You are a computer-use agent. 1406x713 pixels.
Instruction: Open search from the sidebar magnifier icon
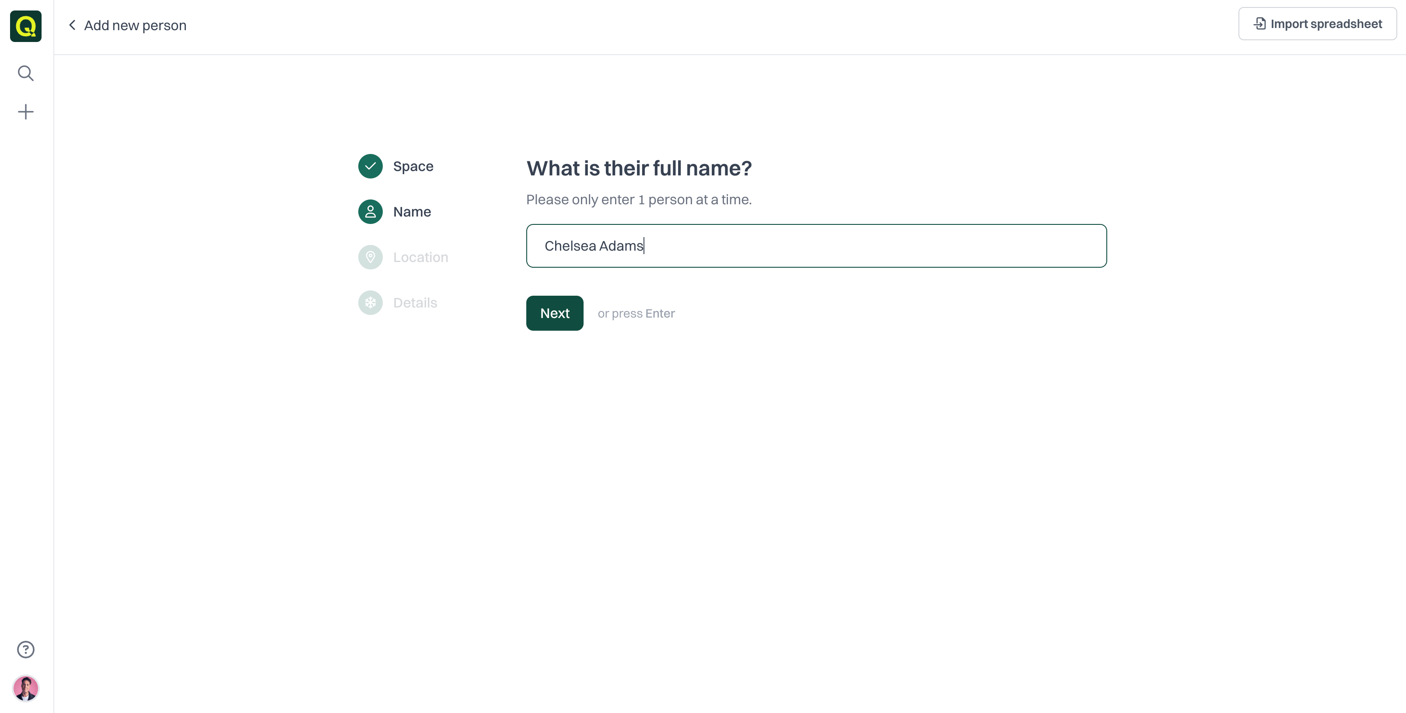click(x=26, y=73)
